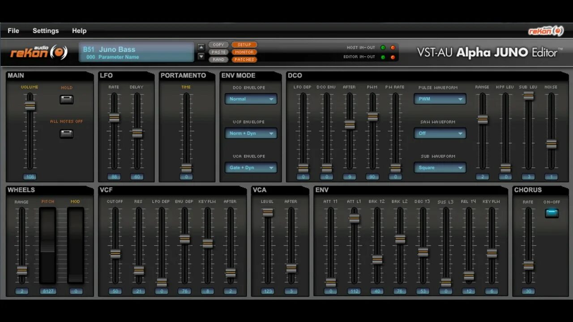Open the MONITOR page
573x322 pixels.
(x=244, y=52)
